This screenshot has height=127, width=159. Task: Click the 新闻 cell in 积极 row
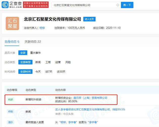pyautogui.click(x=28, y=112)
